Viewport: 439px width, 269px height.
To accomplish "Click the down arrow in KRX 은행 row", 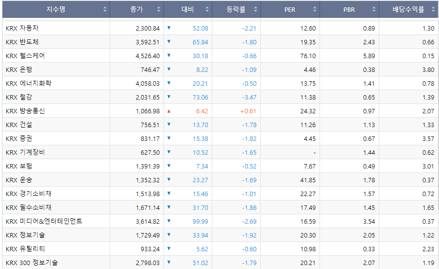I will click(169, 69).
